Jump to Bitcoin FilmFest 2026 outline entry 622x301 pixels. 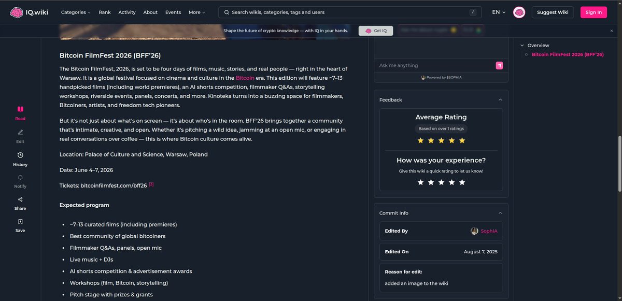tap(568, 54)
